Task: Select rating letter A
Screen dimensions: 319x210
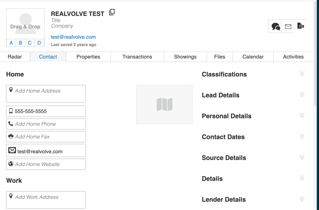Action: pos(11,43)
